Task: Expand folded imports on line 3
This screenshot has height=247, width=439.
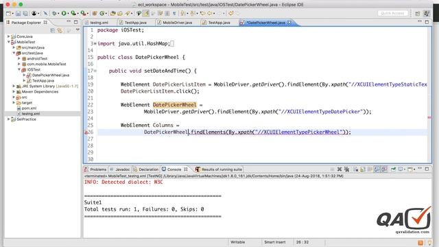Action: (x=95, y=44)
